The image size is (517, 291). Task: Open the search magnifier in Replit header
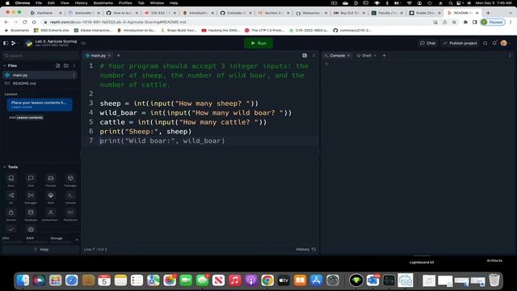pyautogui.click(x=485, y=43)
